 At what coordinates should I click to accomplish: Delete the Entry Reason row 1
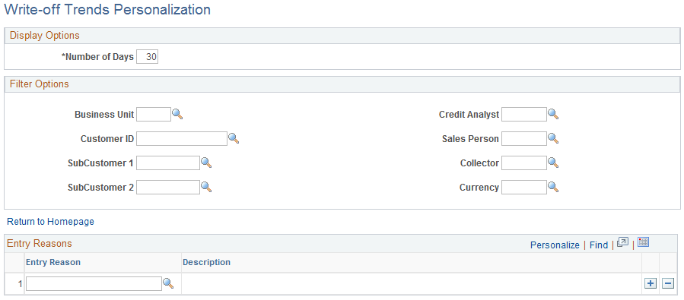[x=668, y=283]
